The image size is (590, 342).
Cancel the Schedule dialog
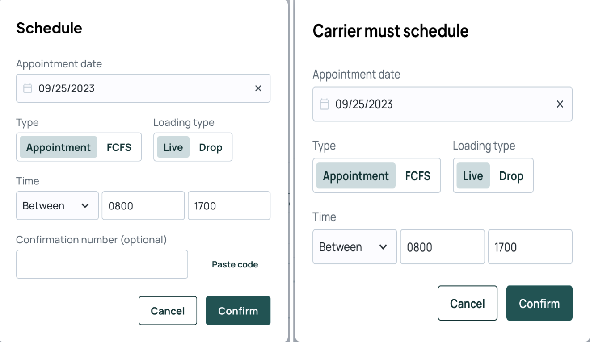[x=168, y=311]
